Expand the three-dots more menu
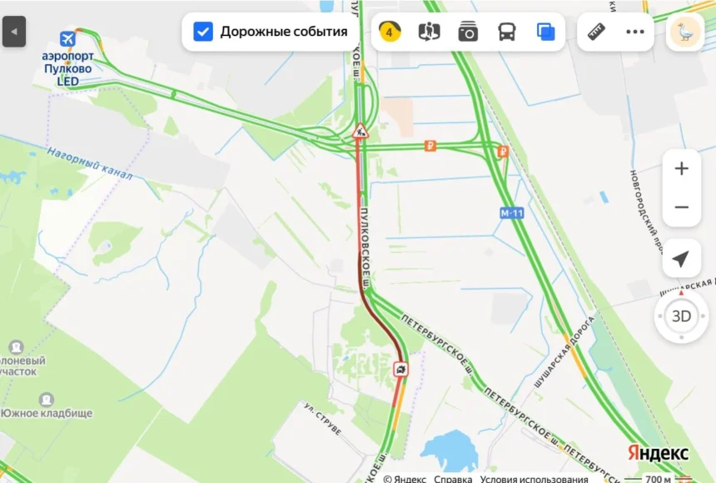The height and width of the screenshot is (483, 716). point(635,32)
